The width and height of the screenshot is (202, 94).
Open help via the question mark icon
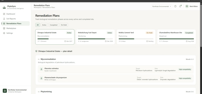(175, 6)
